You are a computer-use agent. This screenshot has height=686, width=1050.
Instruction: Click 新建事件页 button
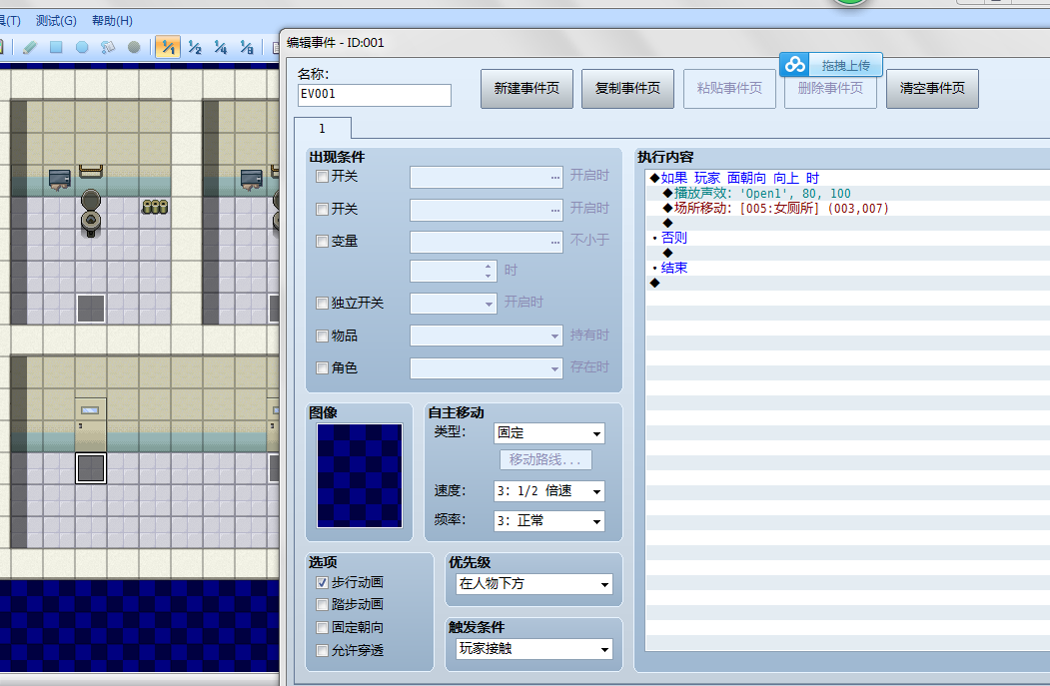pyautogui.click(x=527, y=88)
